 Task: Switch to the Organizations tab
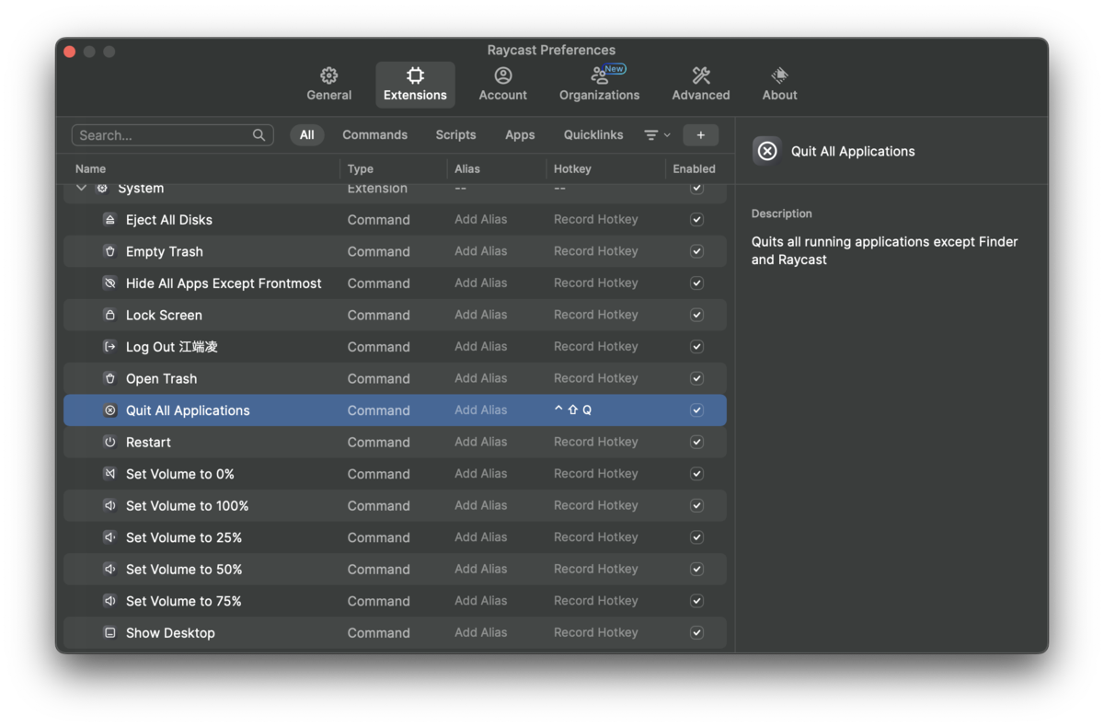tap(599, 85)
